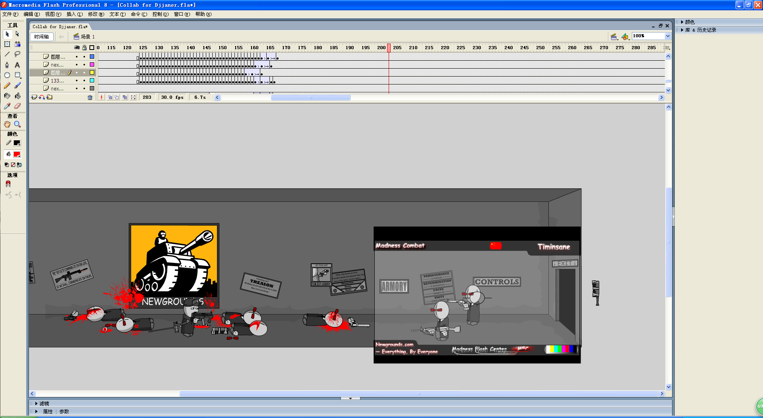
Task: Click the delete layer trash icon
Action: click(90, 97)
